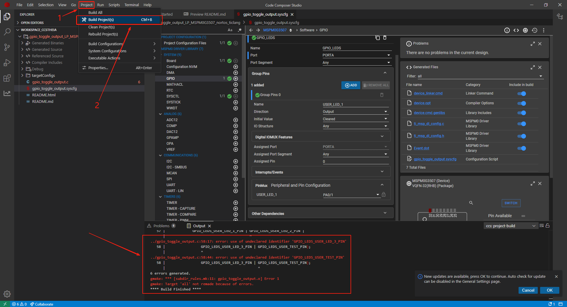567x307 pixels.
Task: Click the SWITCH device button
Action: [511, 203]
